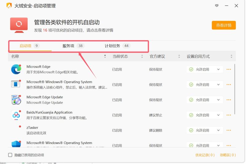
Task: Open more options for Microsoft Edge Update
Action: click(228, 100)
